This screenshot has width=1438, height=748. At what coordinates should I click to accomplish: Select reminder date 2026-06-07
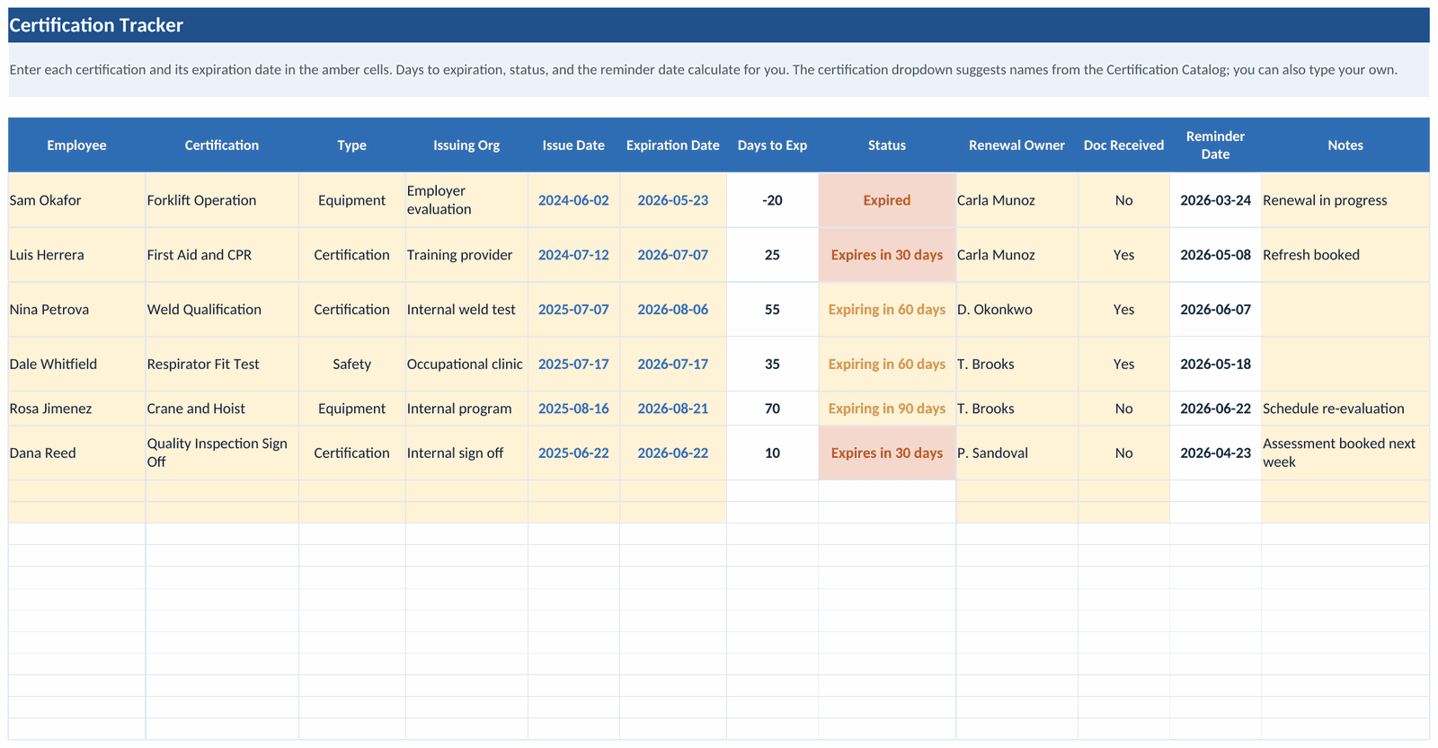tap(1215, 310)
